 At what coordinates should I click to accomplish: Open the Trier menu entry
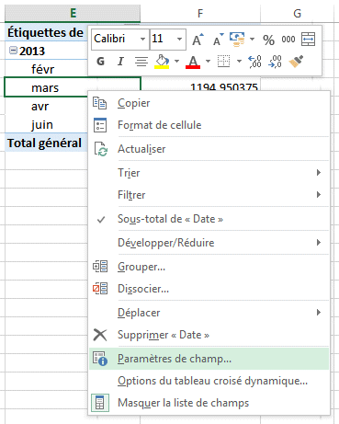[x=209, y=173]
